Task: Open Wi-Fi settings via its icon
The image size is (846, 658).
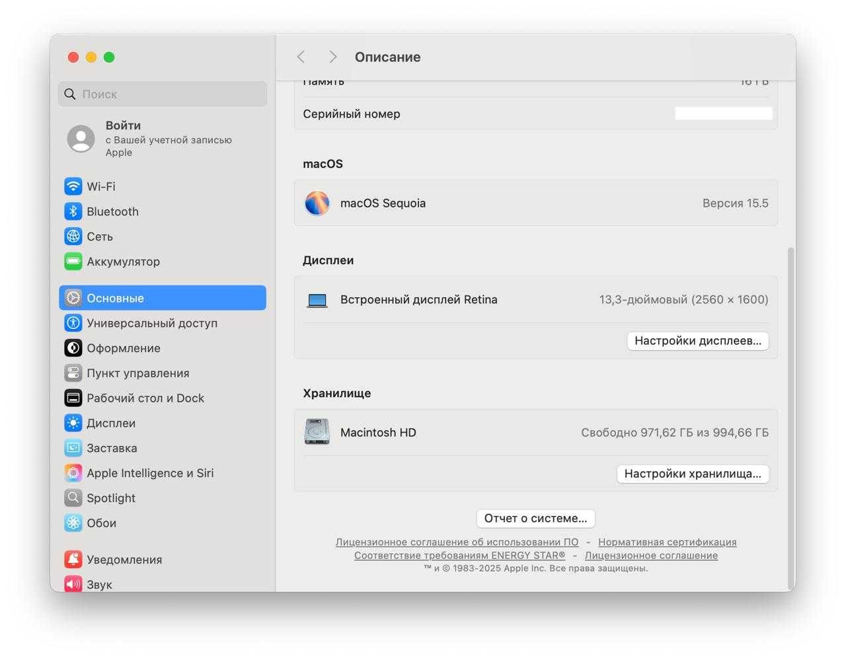Action: pos(73,186)
